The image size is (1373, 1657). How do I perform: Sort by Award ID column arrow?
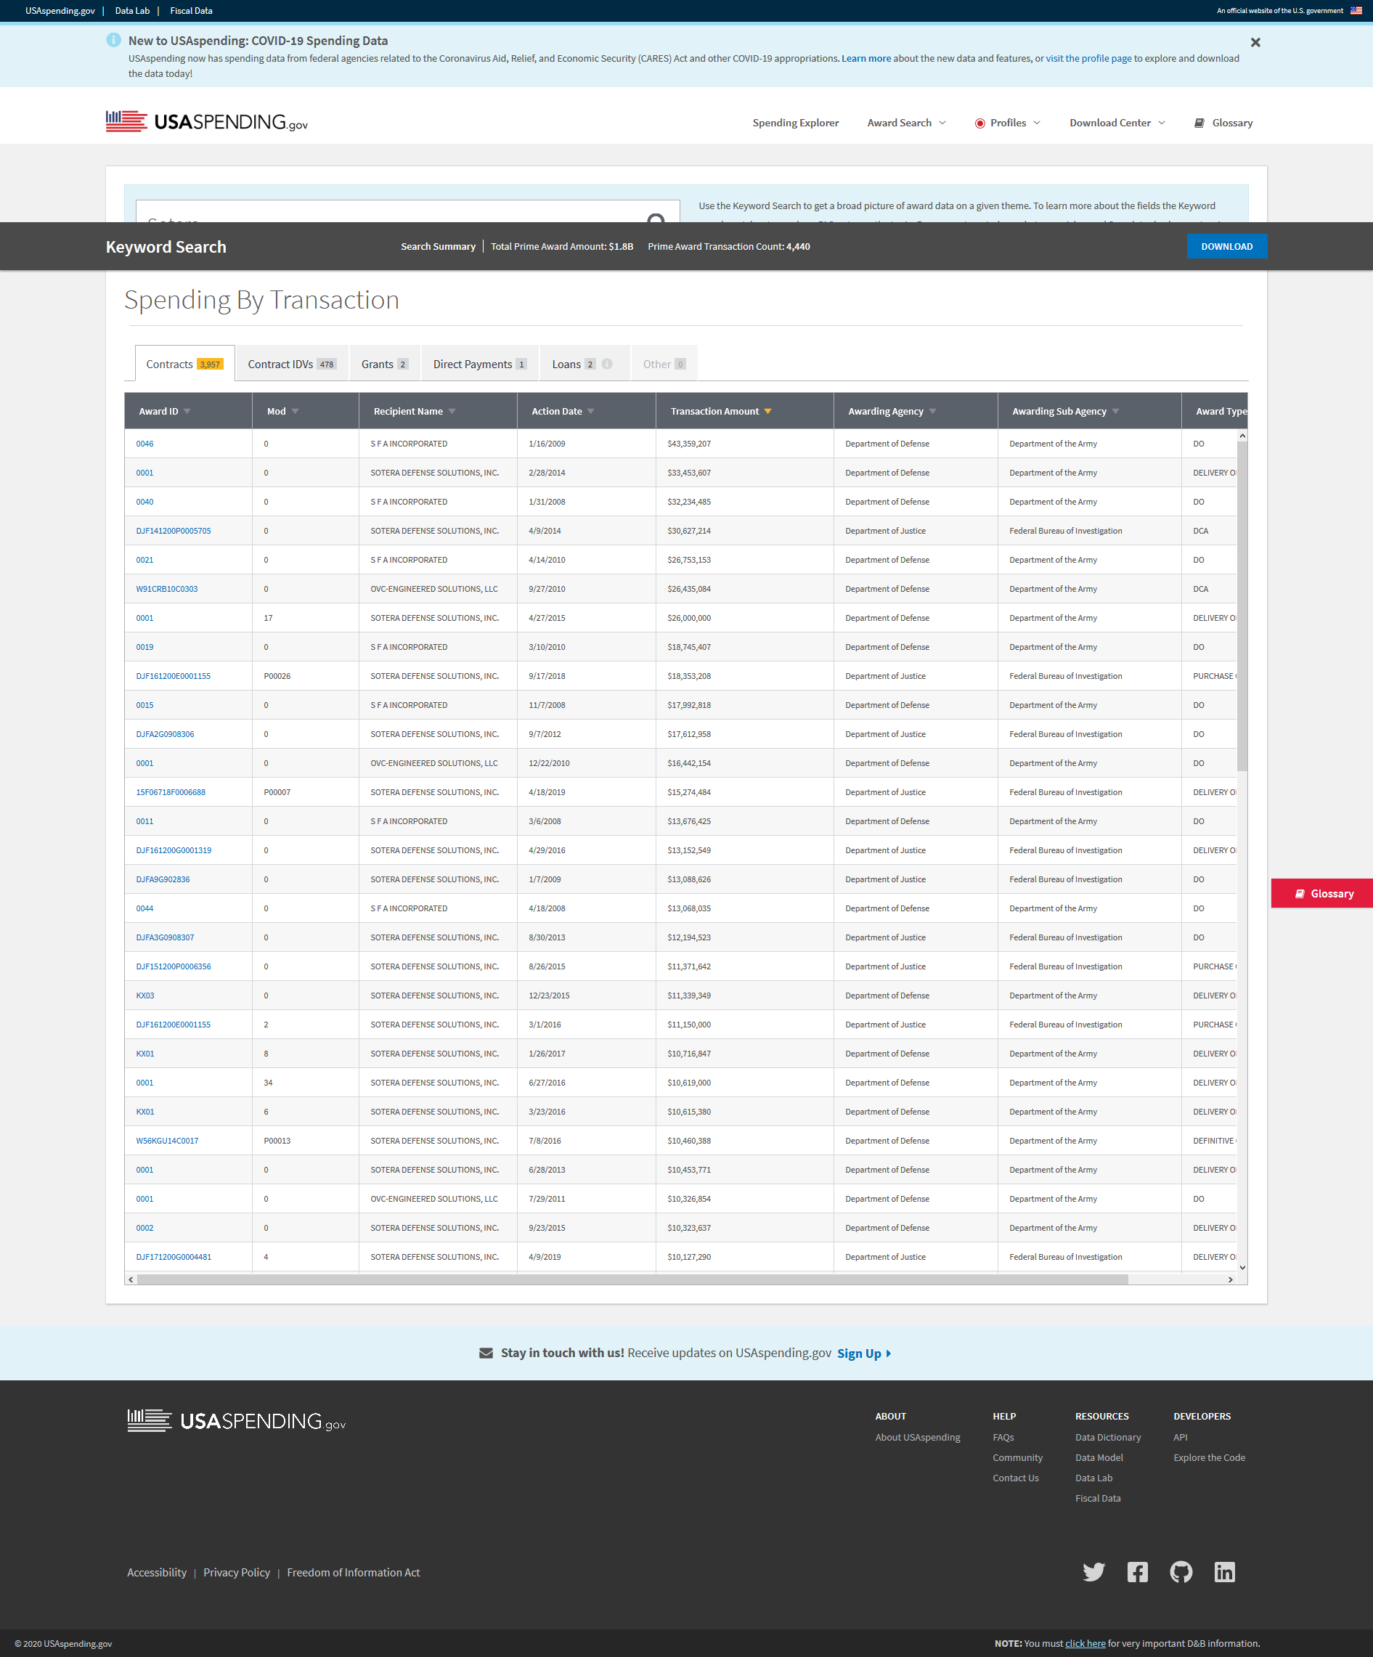(x=187, y=412)
